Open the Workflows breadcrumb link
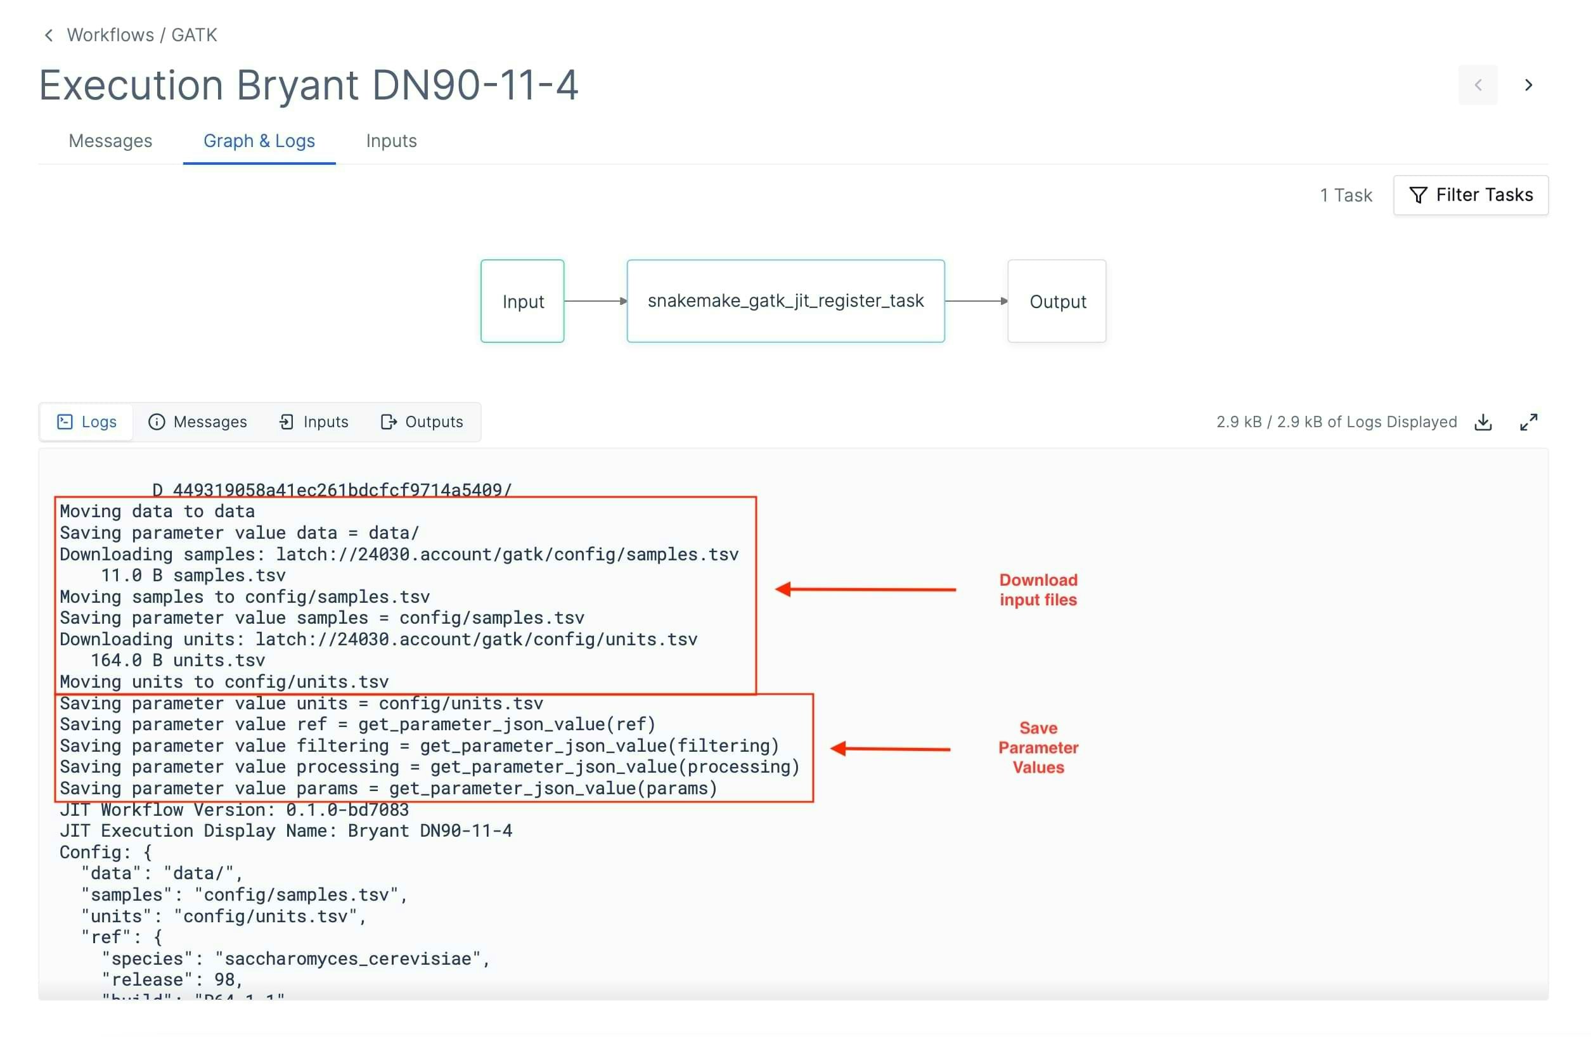1591x1037 pixels. (110, 35)
